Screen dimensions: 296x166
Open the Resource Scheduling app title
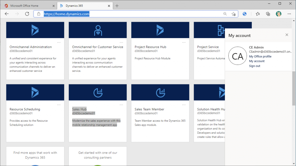click(x=25, y=109)
